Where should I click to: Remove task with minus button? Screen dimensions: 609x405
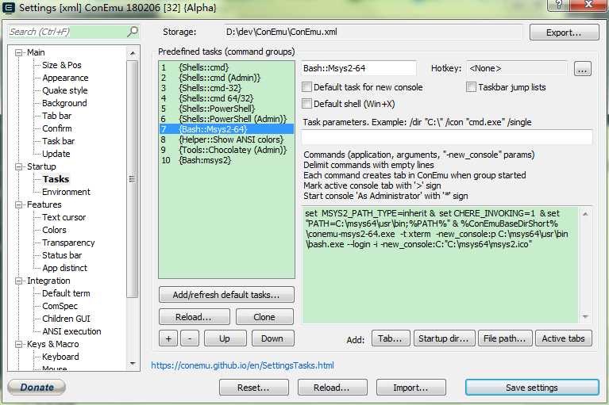pos(190,338)
